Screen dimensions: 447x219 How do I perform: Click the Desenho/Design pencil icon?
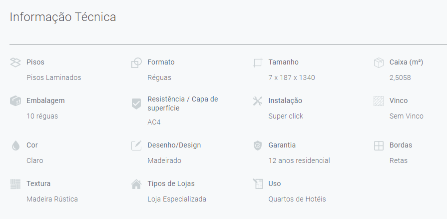tap(136, 145)
